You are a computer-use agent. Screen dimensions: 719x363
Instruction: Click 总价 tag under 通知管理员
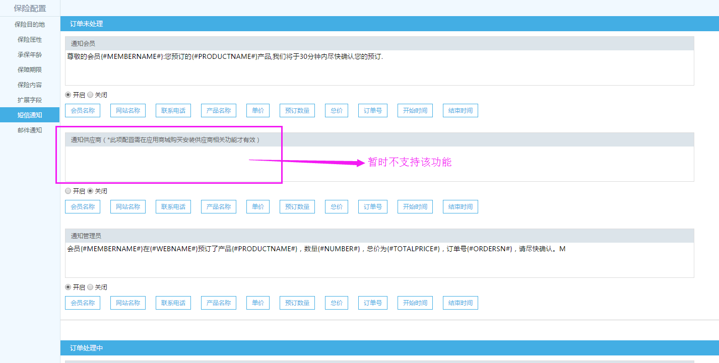337,303
